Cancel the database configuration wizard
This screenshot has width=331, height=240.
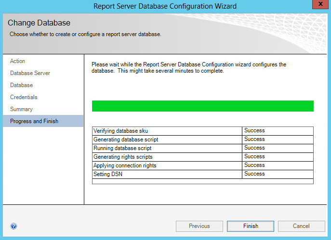point(301,226)
